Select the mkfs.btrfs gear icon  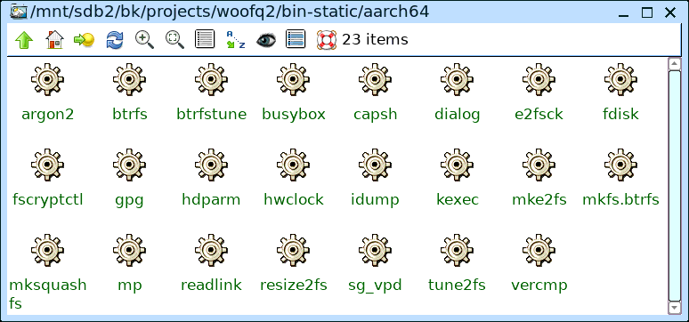(x=620, y=165)
